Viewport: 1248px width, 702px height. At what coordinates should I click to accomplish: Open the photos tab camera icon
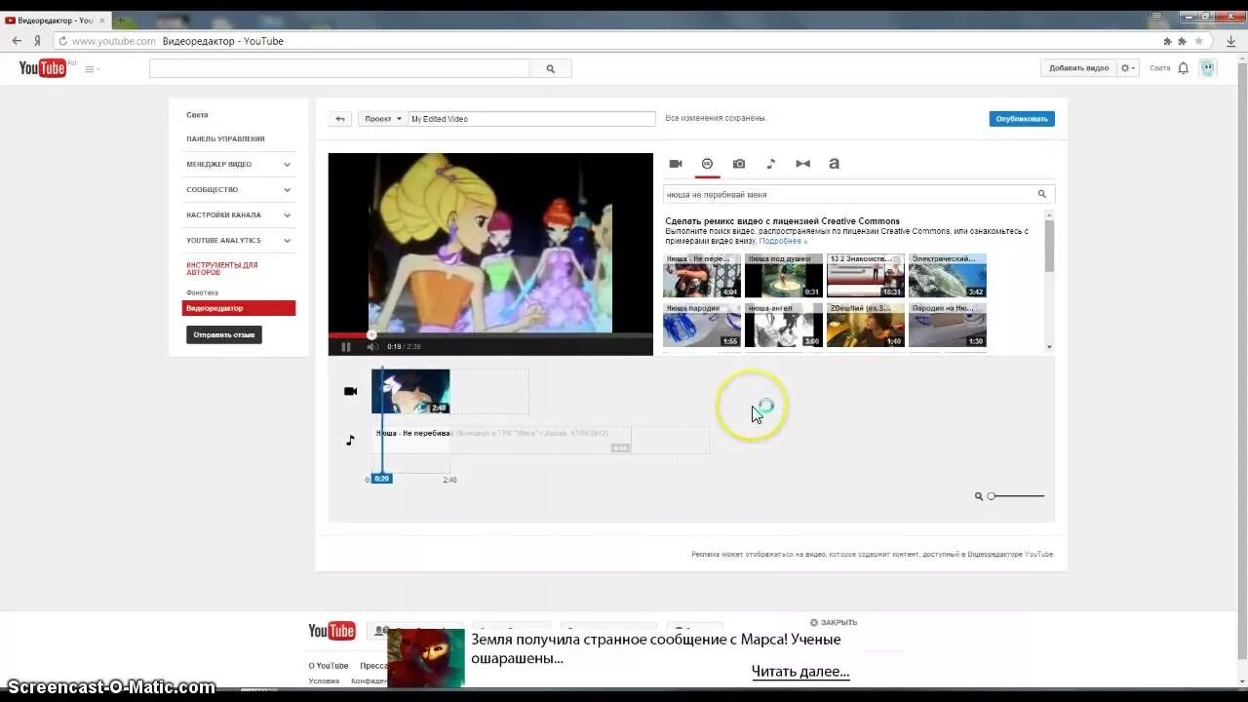(739, 164)
